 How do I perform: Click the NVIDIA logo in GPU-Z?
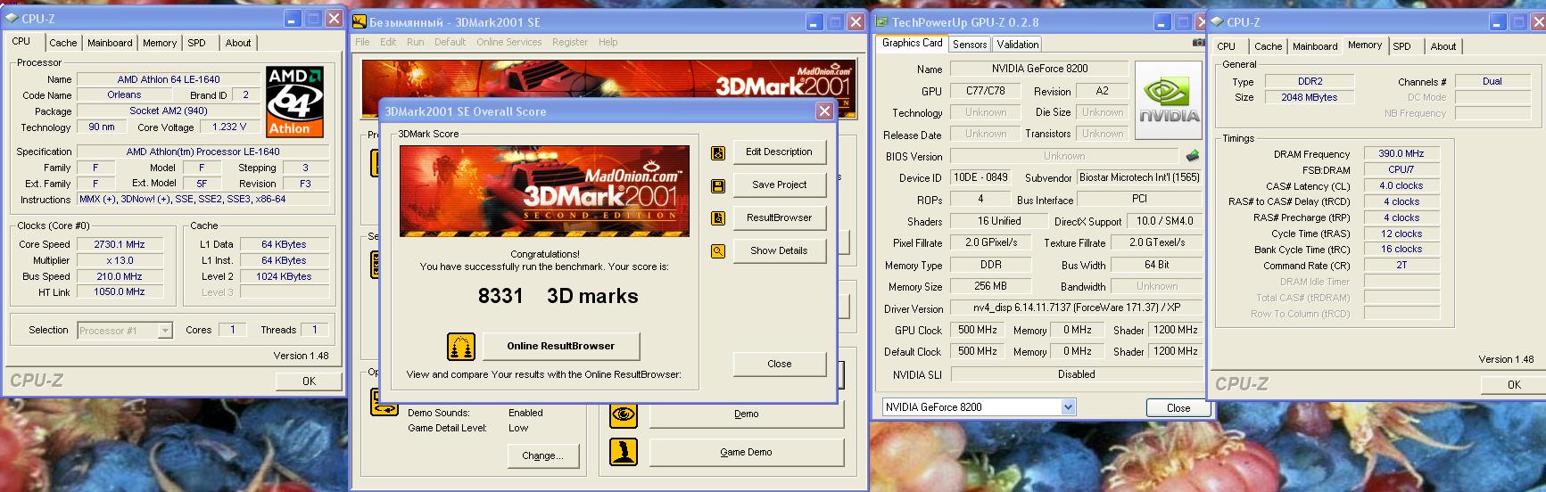pos(1169,100)
